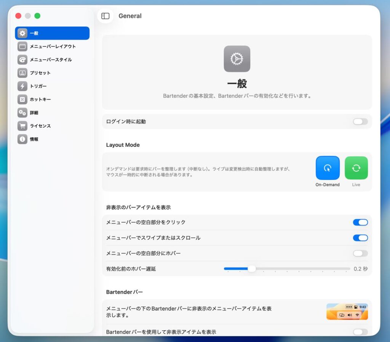
Task: Click the palette icon for メニューバースタイル
Action: 22,60
